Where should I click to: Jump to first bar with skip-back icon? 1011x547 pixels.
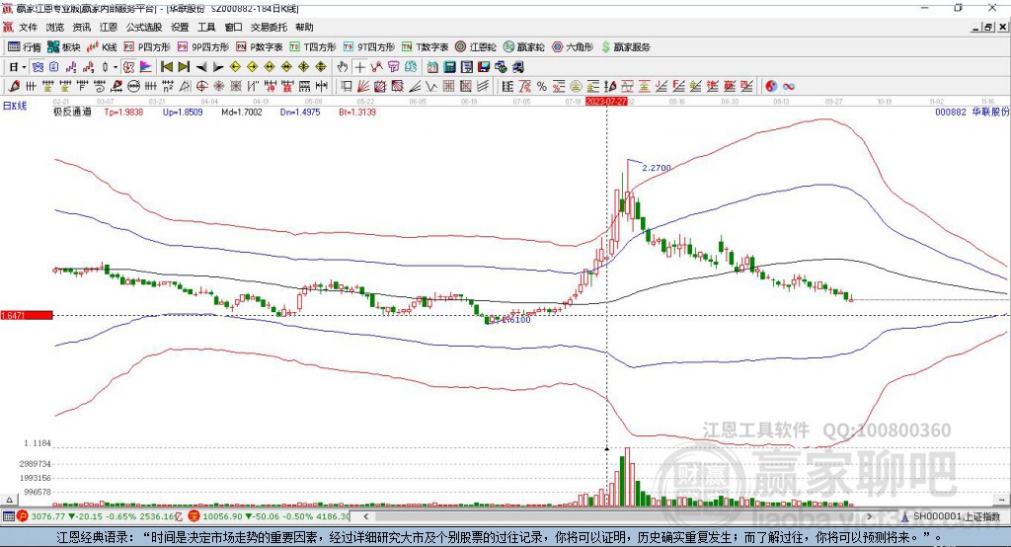coord(166,67)
